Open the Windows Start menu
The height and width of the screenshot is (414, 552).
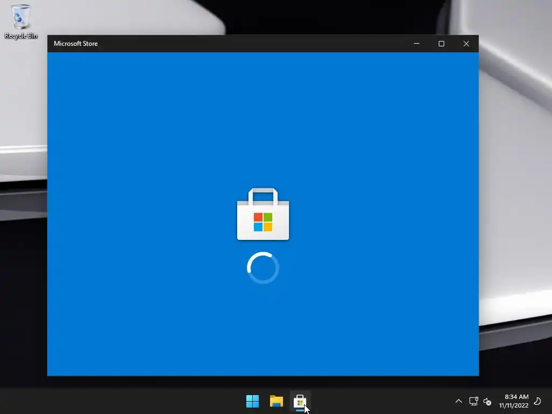click(252, 401)
